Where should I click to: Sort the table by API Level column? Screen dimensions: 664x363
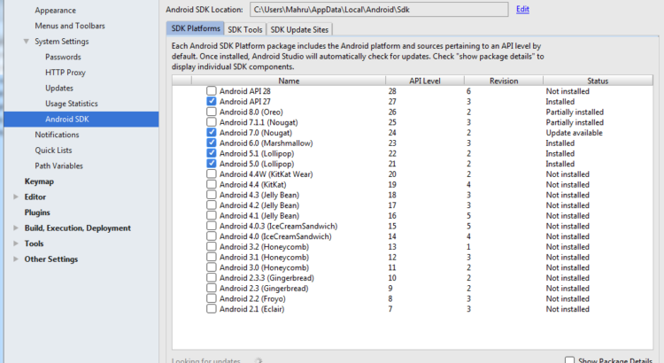point(424,81)
